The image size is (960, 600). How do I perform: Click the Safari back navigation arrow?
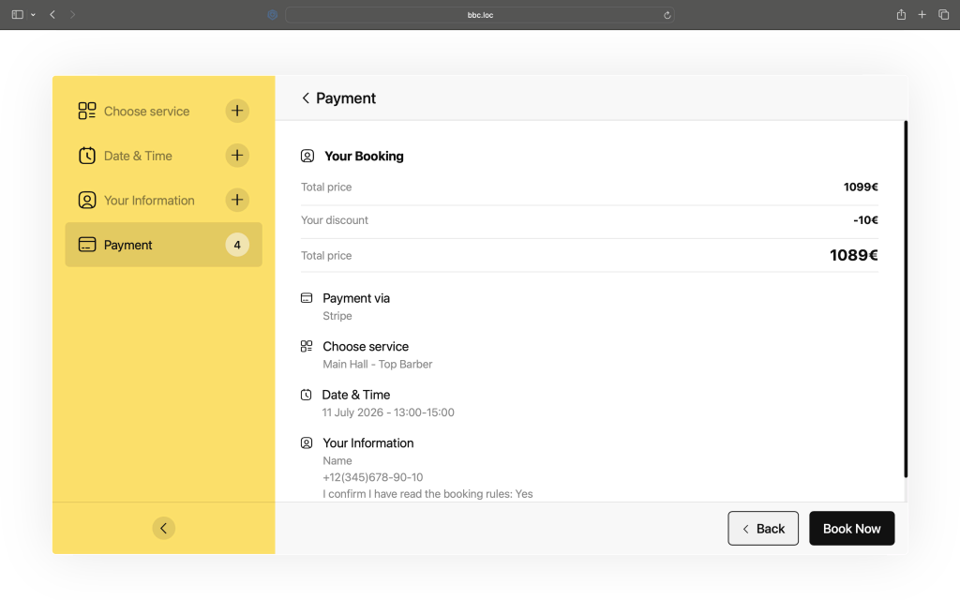tap(52, 14)
